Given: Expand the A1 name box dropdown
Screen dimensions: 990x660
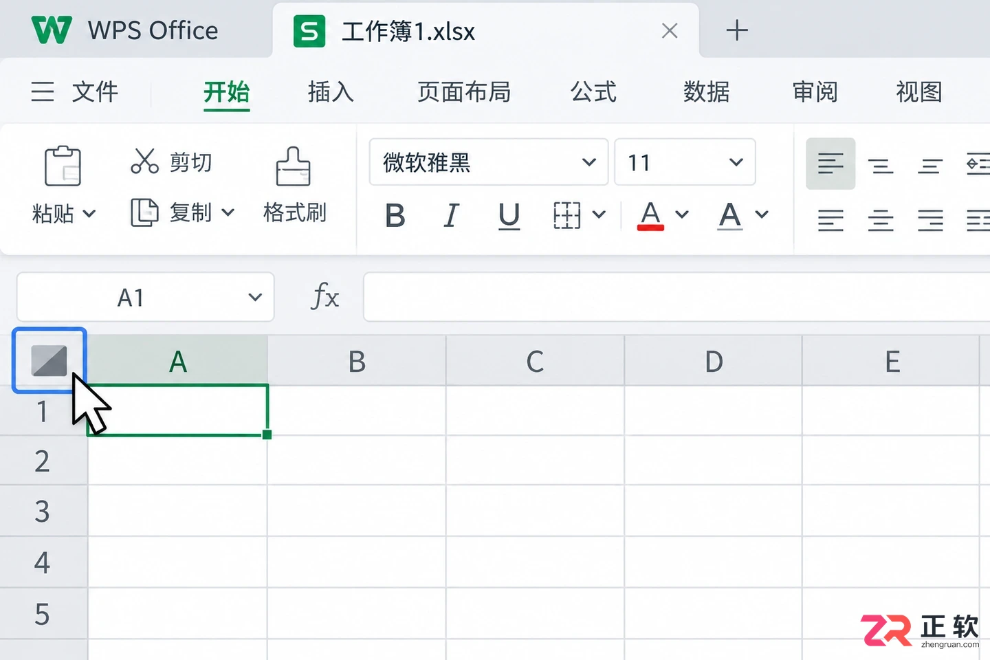Looking at the screenshot, I should click(255, 297).
